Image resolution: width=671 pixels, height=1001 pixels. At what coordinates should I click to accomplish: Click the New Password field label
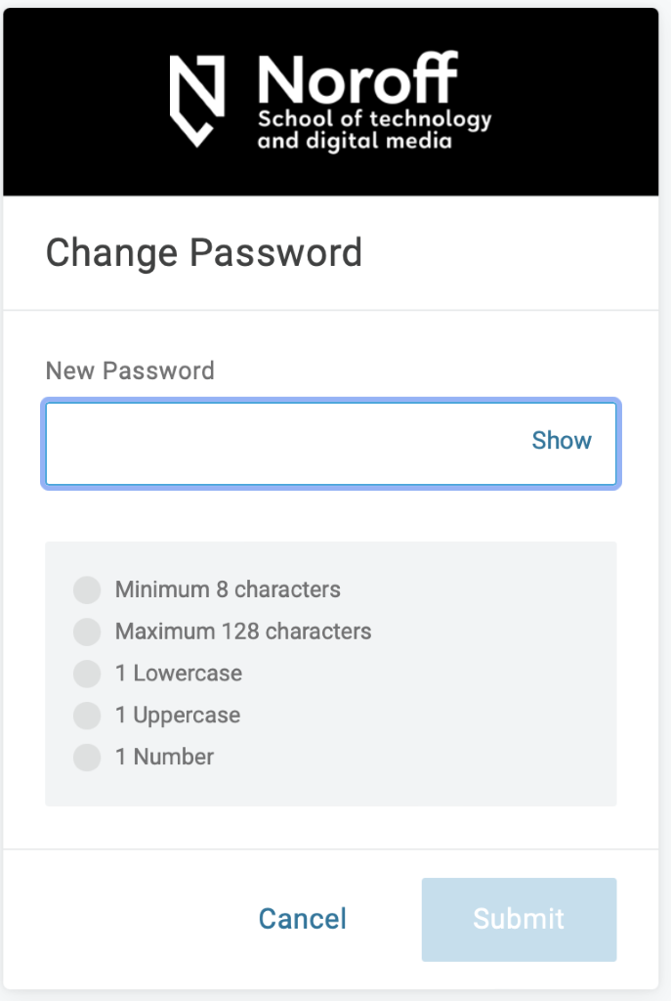click(x=130, y=370)
